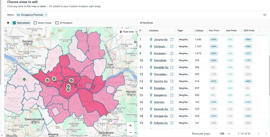Viewport: 270px width, 137px height.
Task: Click the +45% ADR Prem badge
Action: click(x=248, y=81)
